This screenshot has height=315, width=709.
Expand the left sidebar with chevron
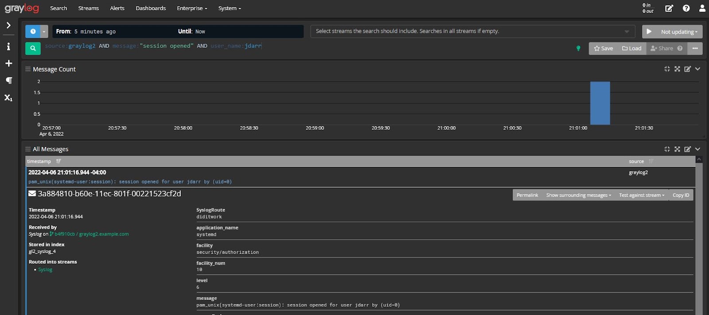pos(8,25)
